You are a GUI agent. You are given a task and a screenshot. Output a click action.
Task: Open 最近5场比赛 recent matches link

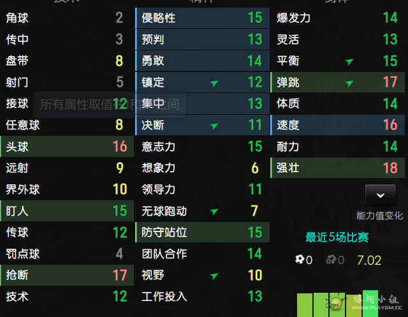(x=337, y=237)
